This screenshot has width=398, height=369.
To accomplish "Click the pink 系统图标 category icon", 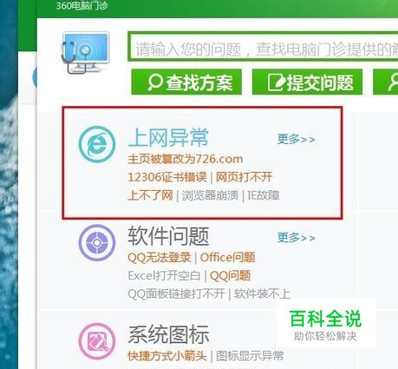I will (97, 341).
